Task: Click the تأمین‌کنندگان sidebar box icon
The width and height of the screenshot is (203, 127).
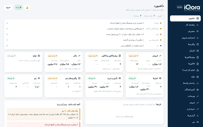Action: tap(198, 90)
